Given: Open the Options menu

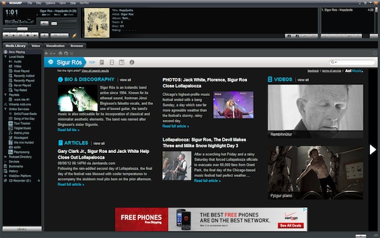Looking at the screenshot, I should click(50, 3).
